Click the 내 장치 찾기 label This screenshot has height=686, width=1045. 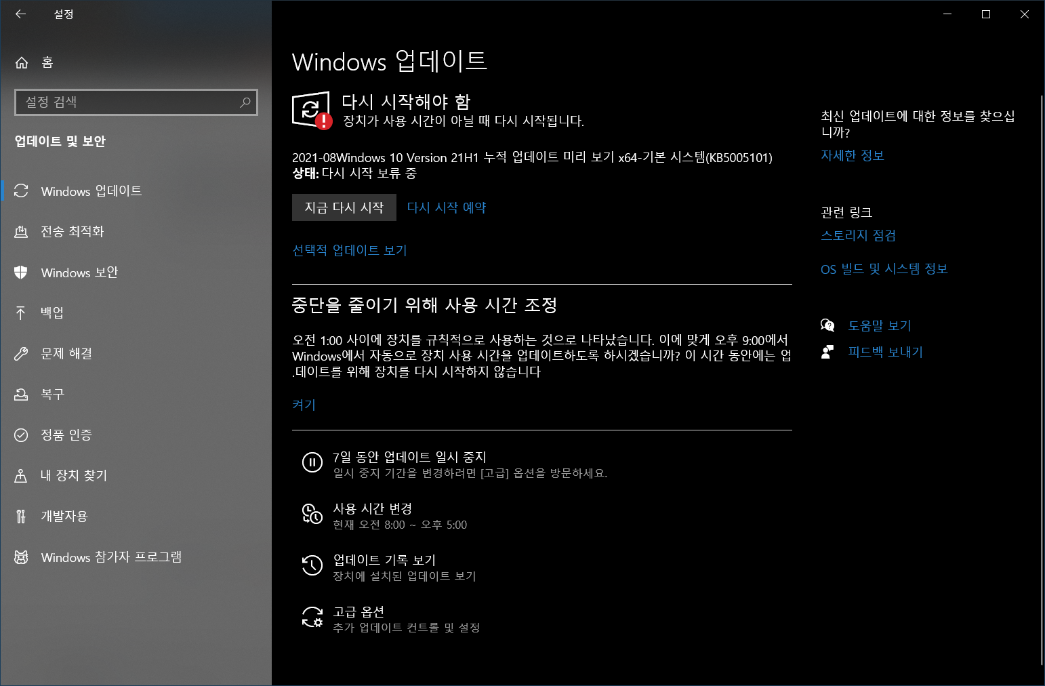(74, 475)
